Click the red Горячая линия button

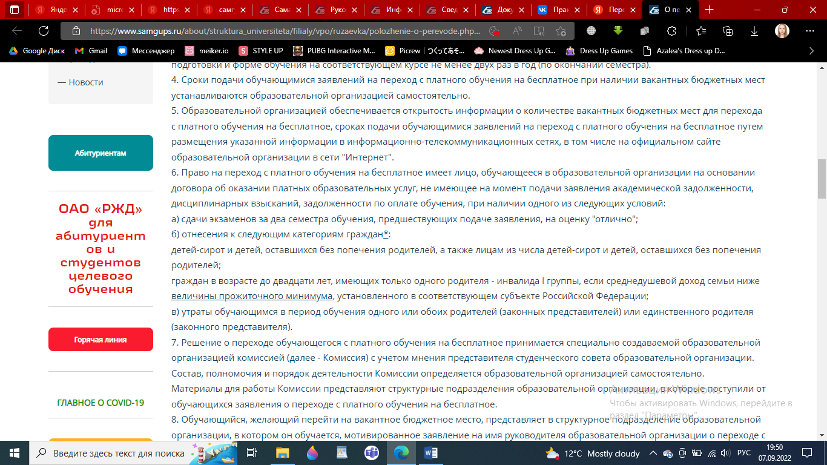(x=100, y=340)
